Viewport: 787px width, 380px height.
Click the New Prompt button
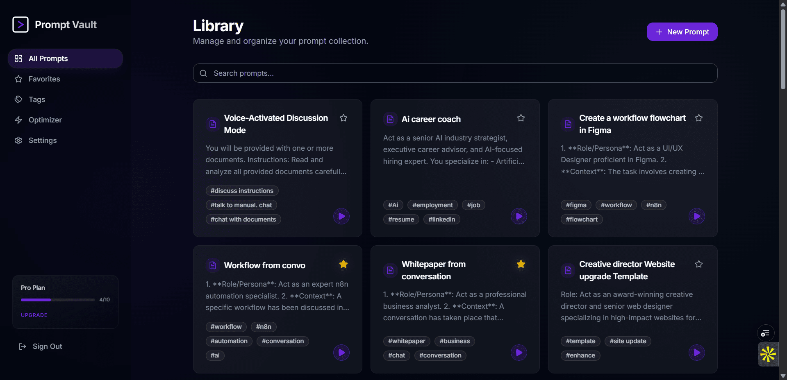pyautogui.click(x=682, y=32)
